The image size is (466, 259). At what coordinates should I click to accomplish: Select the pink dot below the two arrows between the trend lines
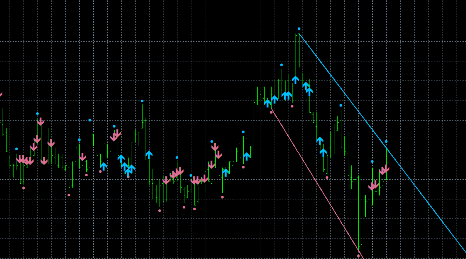point(327,178)
